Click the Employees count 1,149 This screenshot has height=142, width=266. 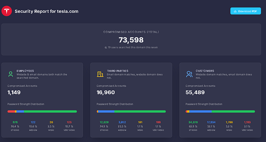tap(14, 93)
